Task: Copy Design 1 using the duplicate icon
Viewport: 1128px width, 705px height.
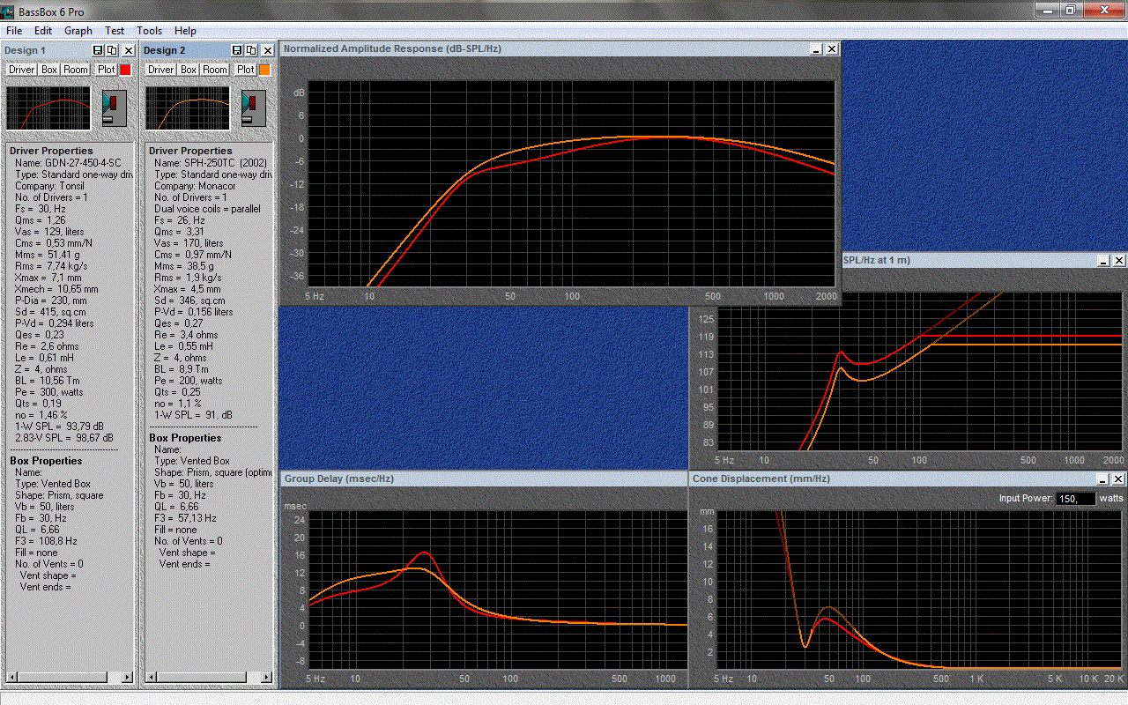Action: pyautogui.click(x=112, y=51)
